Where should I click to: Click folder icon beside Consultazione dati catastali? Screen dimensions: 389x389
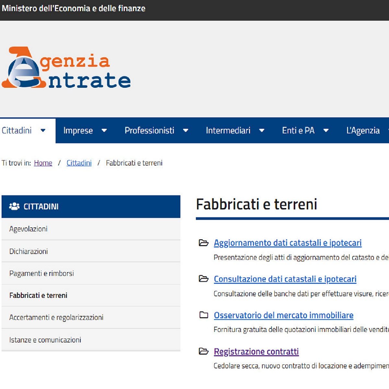tap(203, 279)
